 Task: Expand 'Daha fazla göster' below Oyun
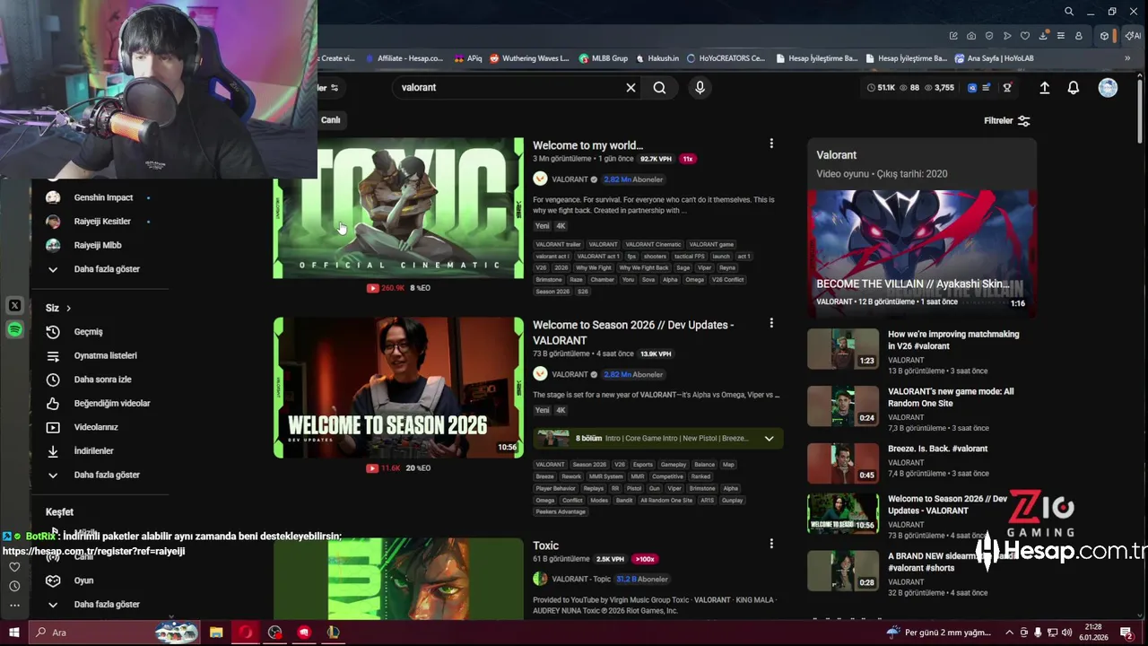[x=106, y=605]
